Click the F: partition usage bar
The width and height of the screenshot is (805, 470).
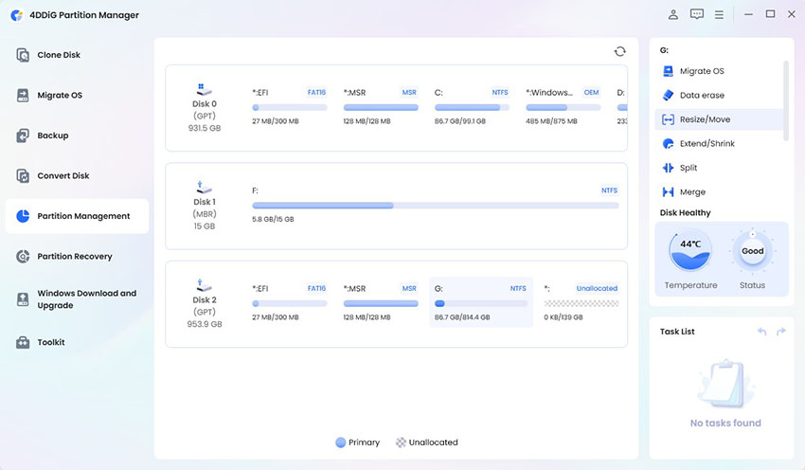[x=435, y=206]
